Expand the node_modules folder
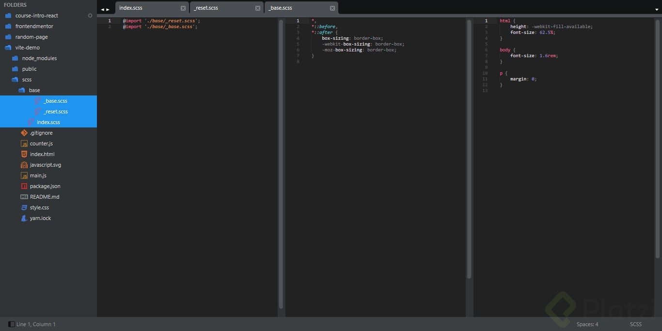The height and width of the screenshot is (331, 662). point(15,58)
